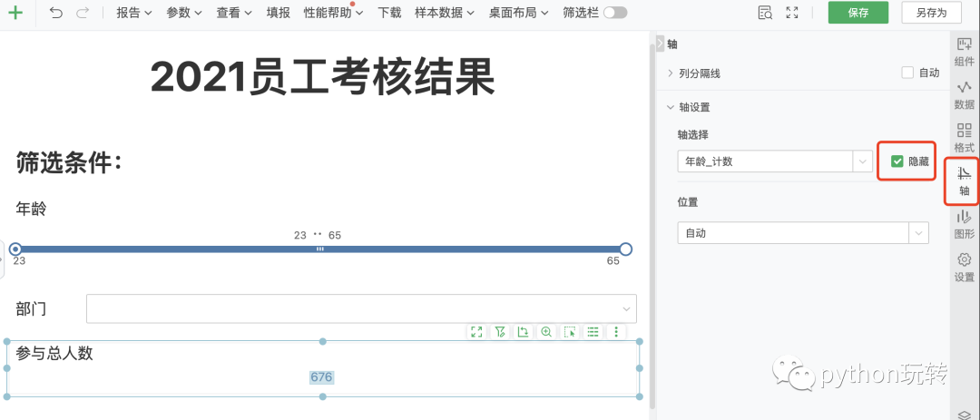Viewport: 980px width, 420px height.
Task: Open the 部门 filter dropdown
Action: [x=361, y=308]
